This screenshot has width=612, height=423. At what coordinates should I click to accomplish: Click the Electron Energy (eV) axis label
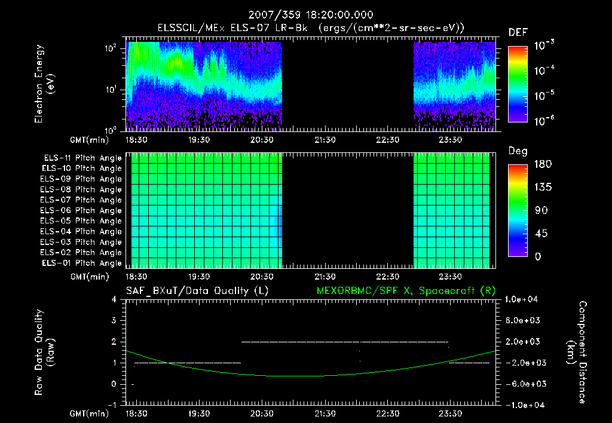44,84
